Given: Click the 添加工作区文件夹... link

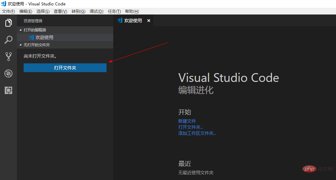Looking at the screenshot, I should [x=197, y=133].
